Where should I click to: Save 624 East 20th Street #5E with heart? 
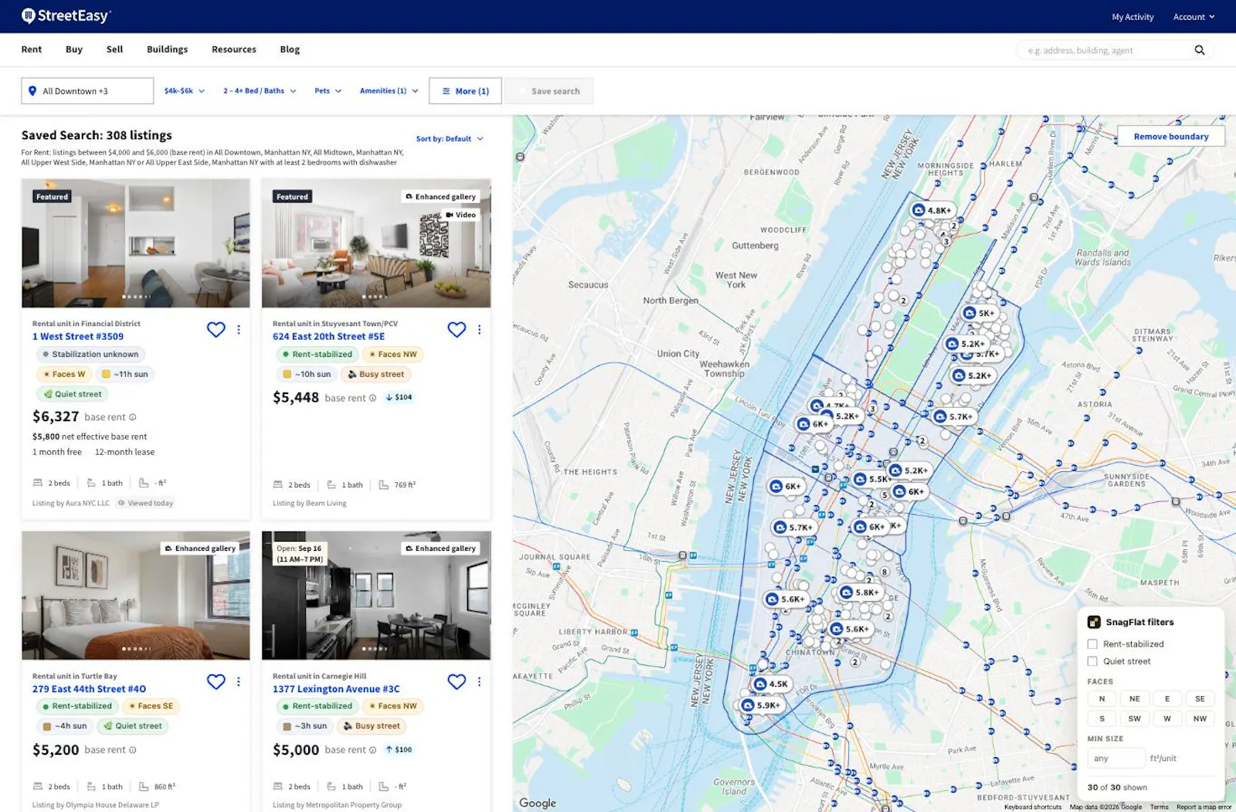click(457, 329)
